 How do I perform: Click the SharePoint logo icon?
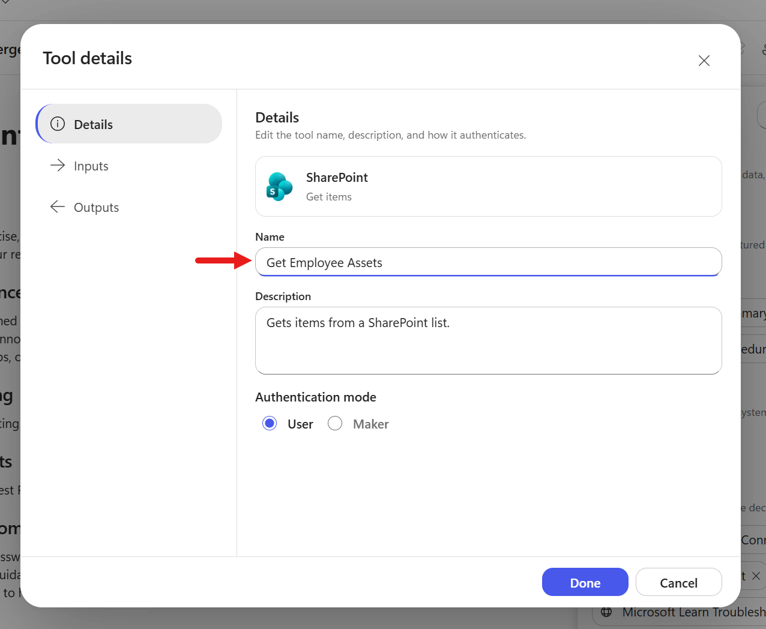pyautogui.click(x=279, y=187)
